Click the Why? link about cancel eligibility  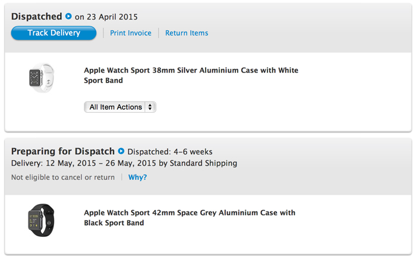click(x=137, y=177)
